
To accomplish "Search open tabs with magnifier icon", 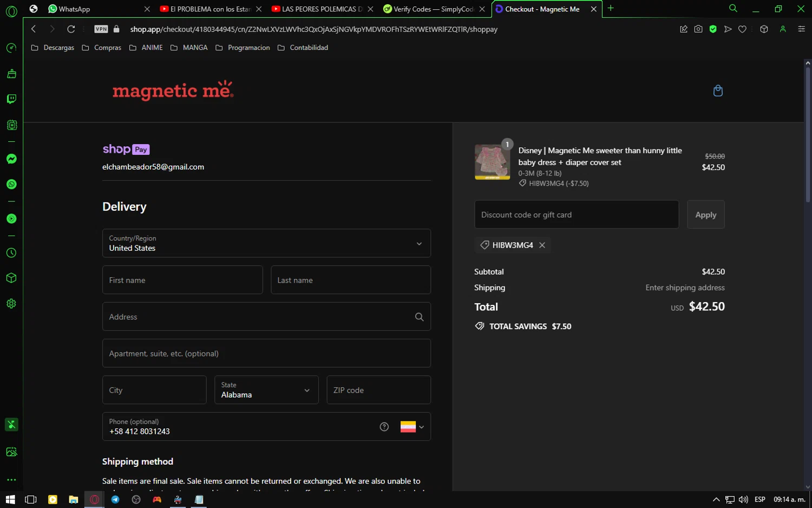I will point(733,9).
